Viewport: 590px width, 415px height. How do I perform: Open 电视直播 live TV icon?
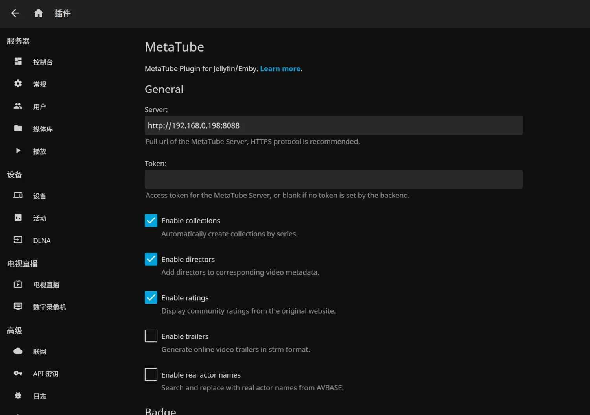(x=18, y=284)
